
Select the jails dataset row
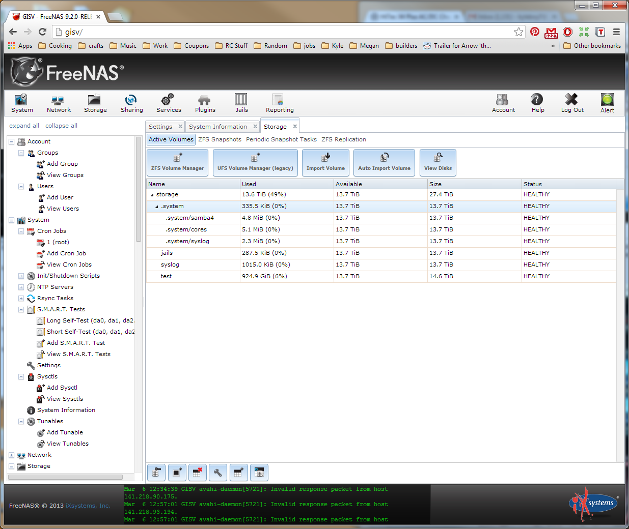coord(381,253)
